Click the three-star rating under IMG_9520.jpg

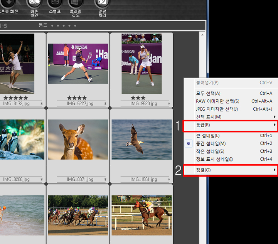click(x=138, y=98)
